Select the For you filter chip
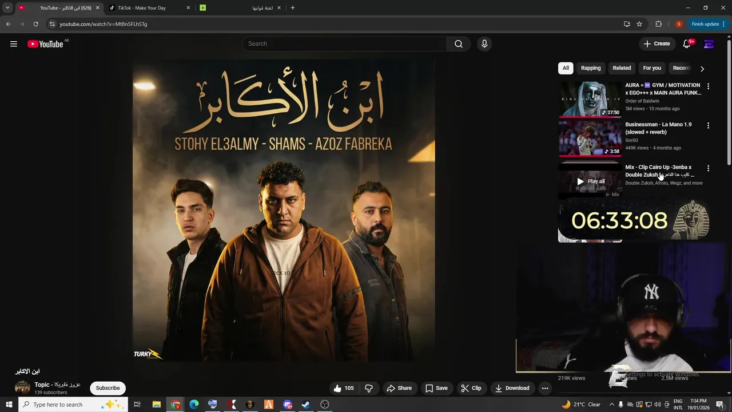This screenshot has height=412, width=732. [652, 68]
